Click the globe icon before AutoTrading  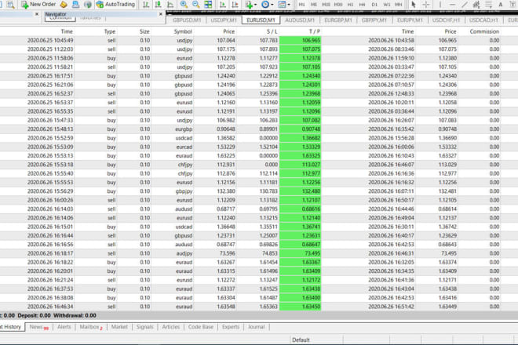(88, 4)
